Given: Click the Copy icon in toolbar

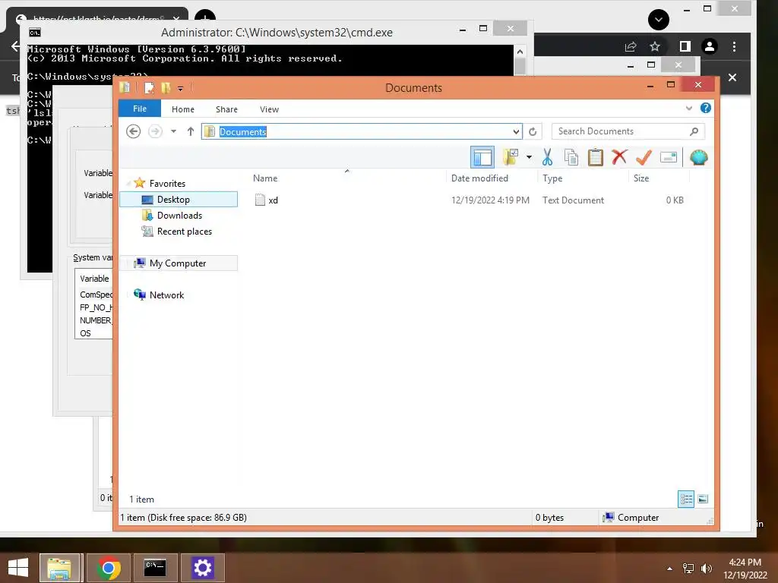Looking at the screenshot, I should tap(571, 158).
